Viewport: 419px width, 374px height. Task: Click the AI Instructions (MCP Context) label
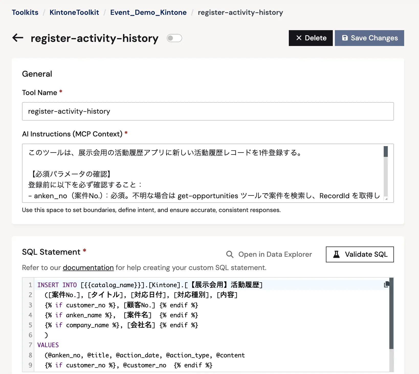tap(72, 134)
